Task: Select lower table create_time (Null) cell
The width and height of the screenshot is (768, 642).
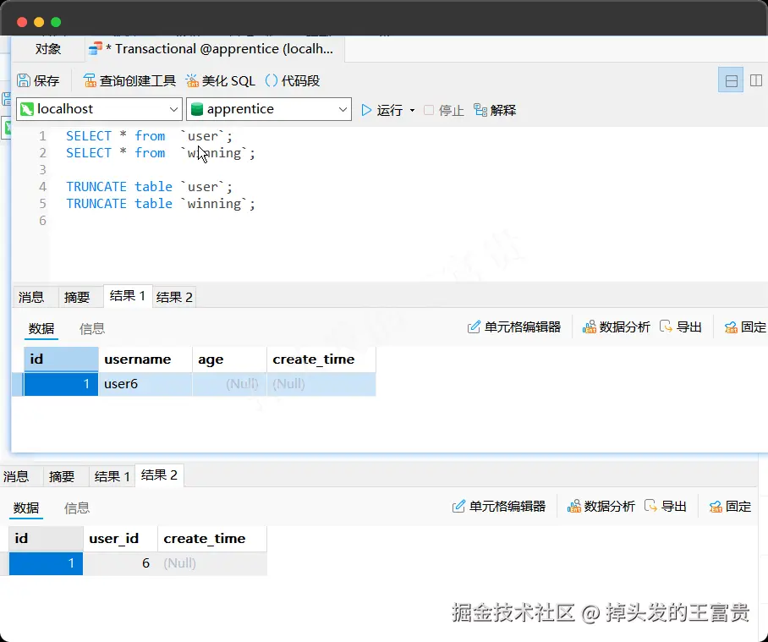Action: click(x=212, y=563)
